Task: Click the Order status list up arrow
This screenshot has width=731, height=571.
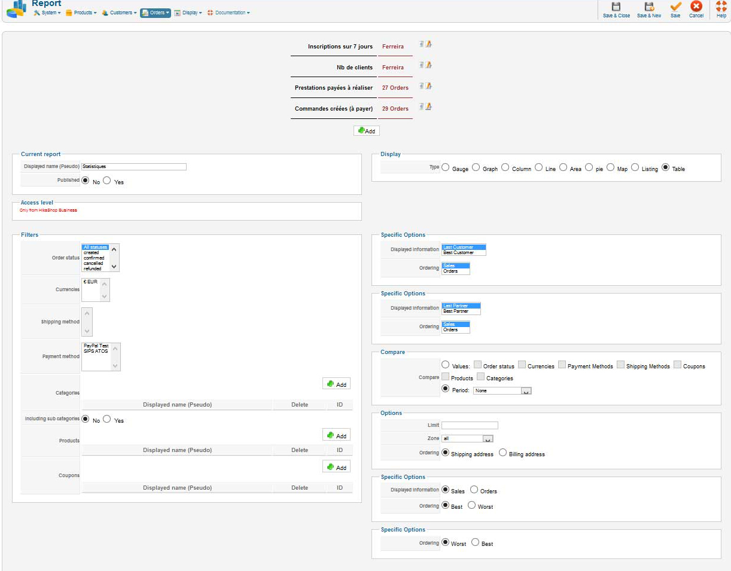Action: coord(115,249)
